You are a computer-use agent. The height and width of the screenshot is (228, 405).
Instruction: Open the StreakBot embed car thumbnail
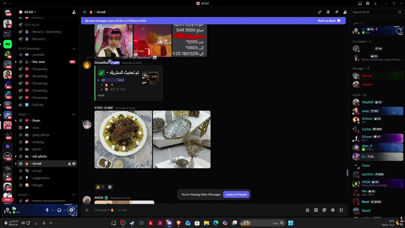click(x=151, y=76)
